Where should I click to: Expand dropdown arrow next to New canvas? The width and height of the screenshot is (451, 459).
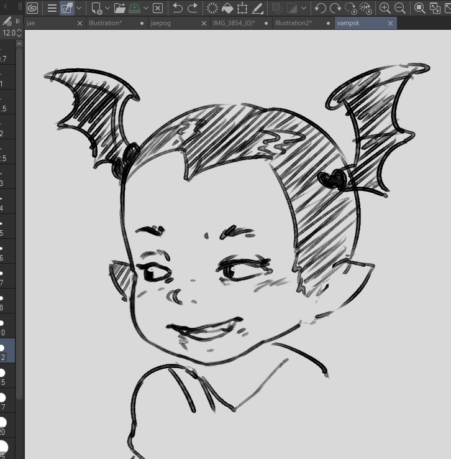(x=107, y=8)
